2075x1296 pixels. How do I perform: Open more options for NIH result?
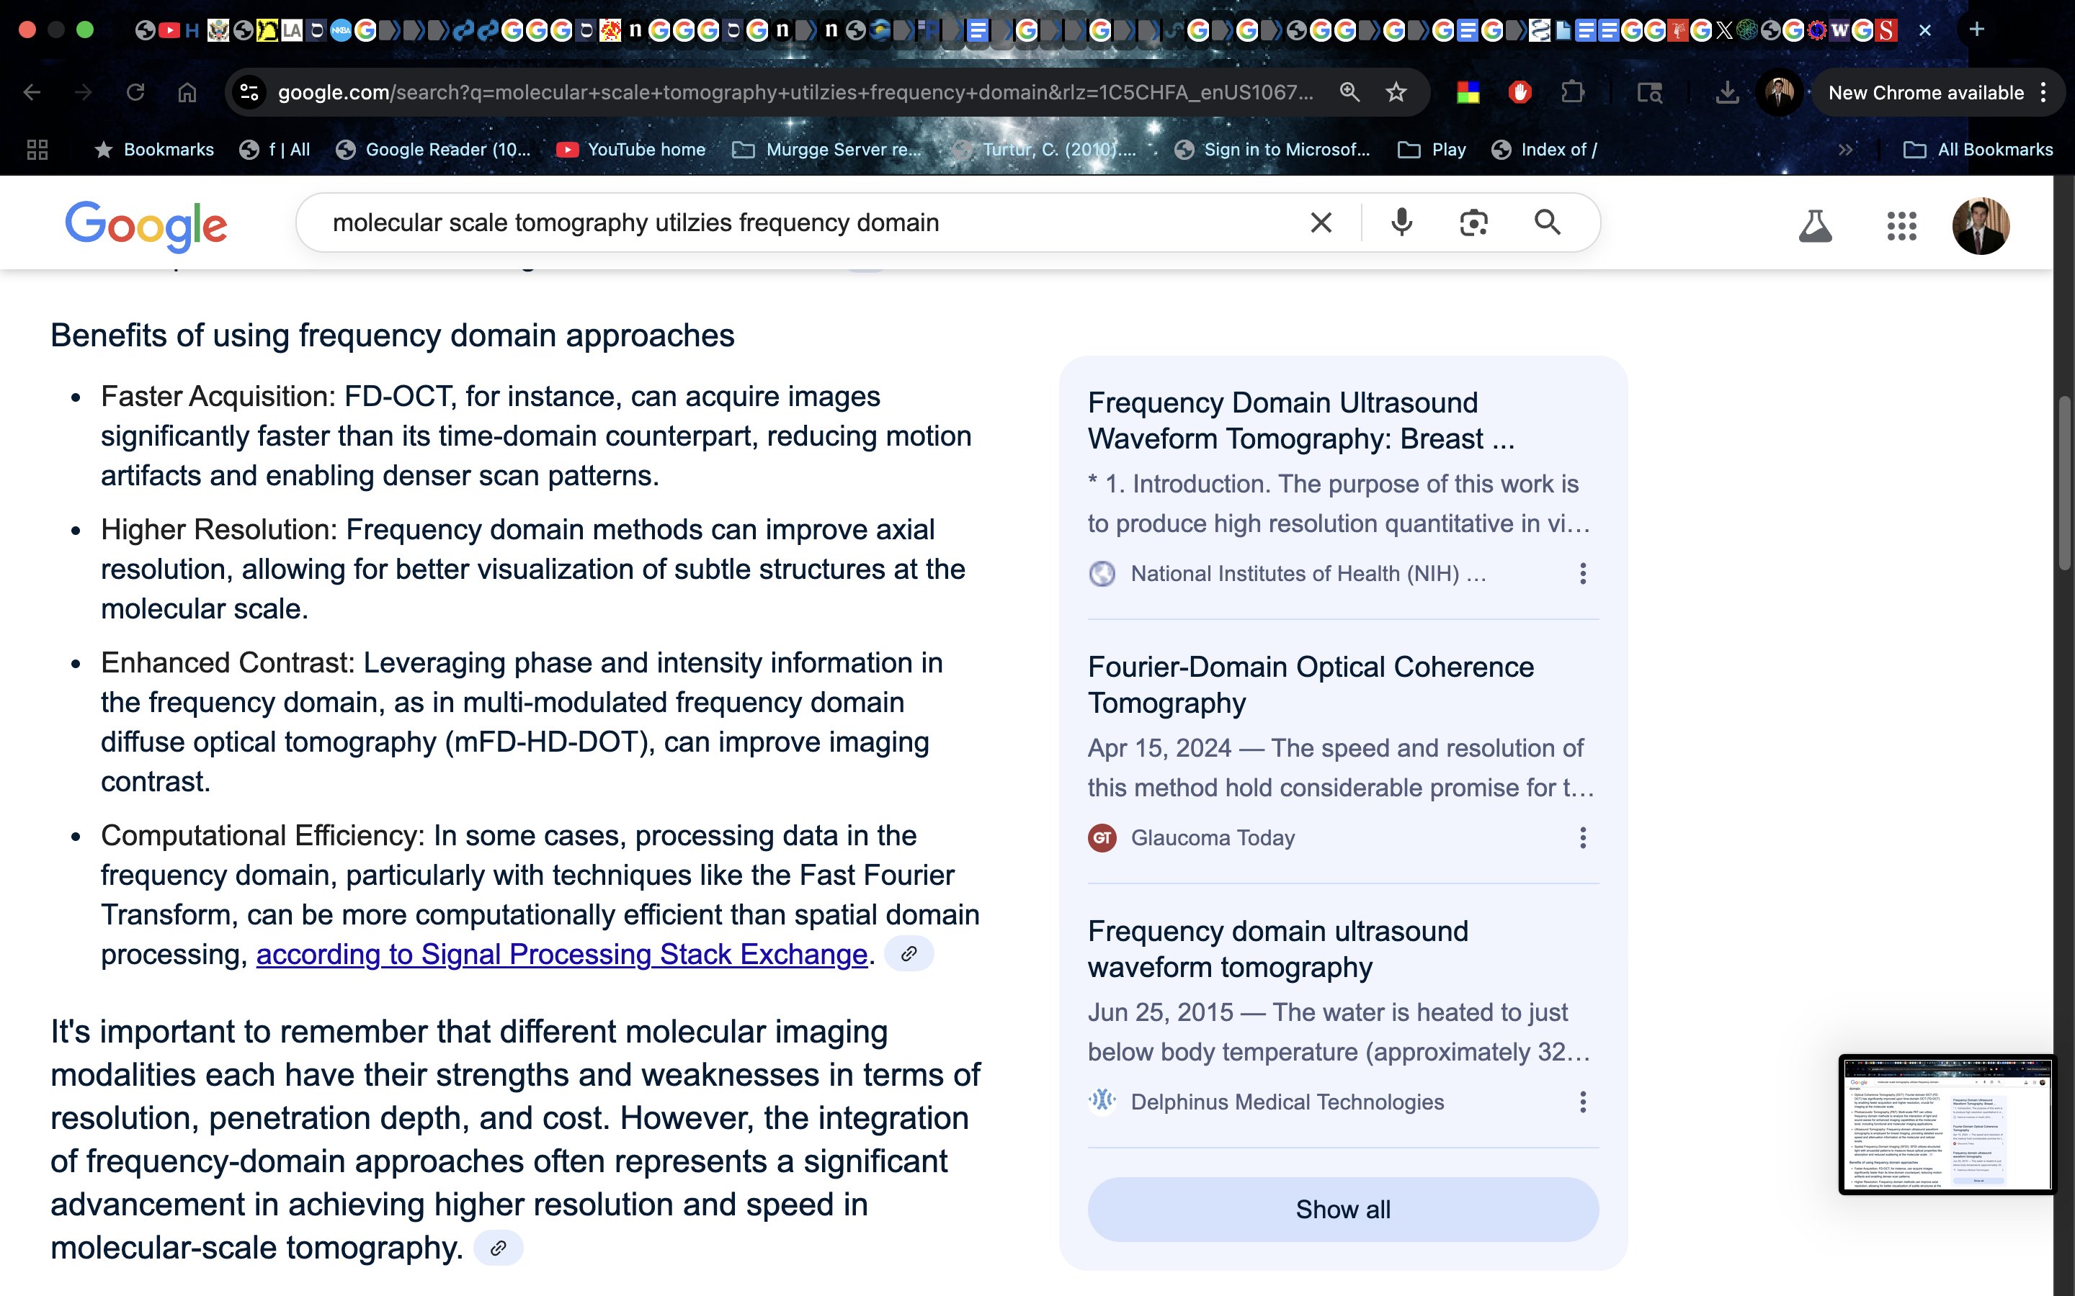(1583, 573)
